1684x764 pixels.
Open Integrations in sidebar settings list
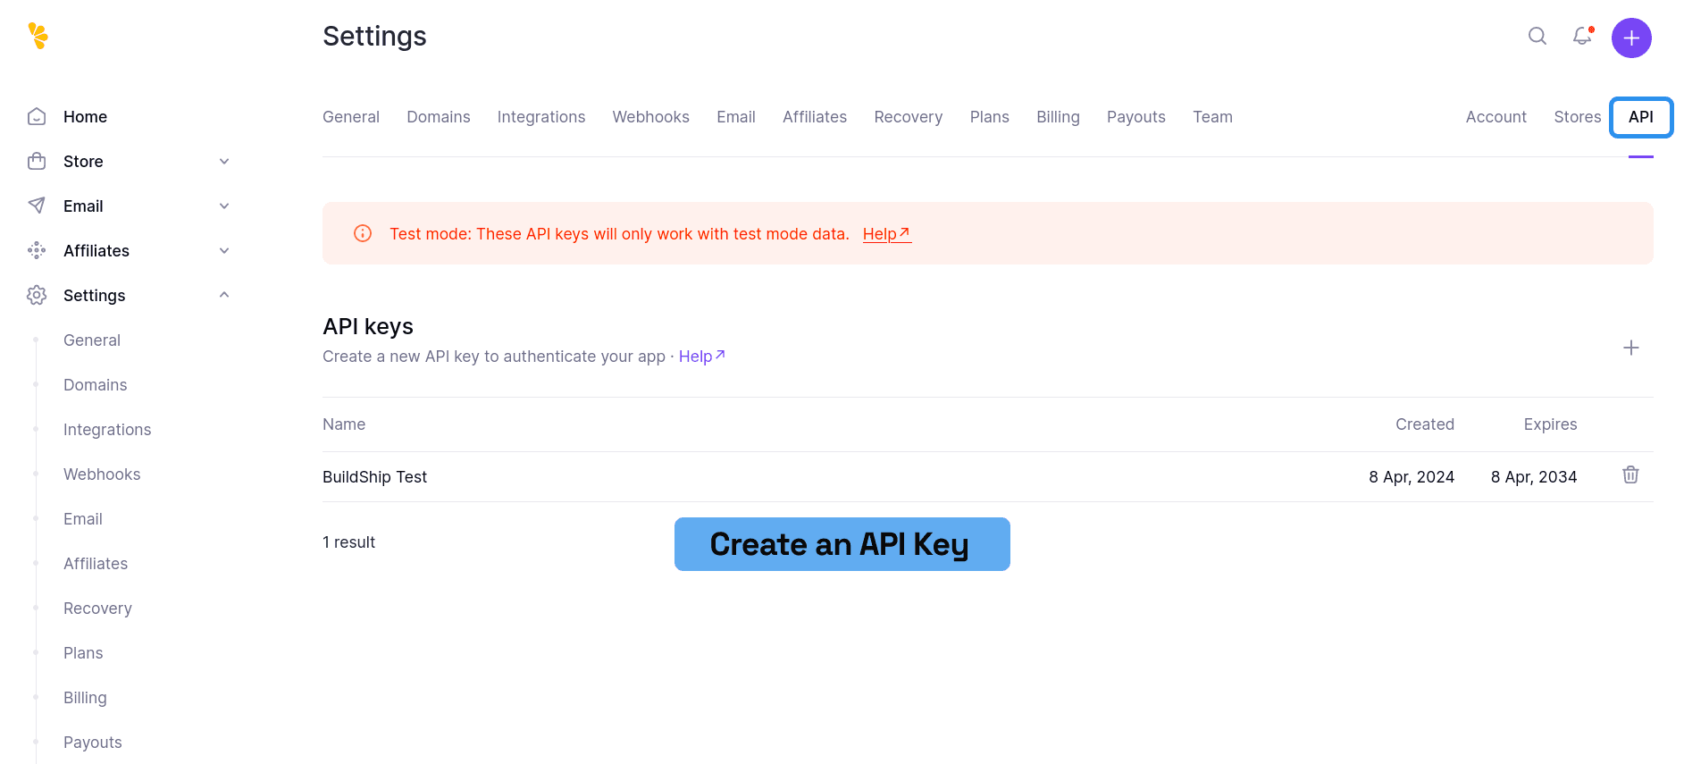[x=107, y=430]
